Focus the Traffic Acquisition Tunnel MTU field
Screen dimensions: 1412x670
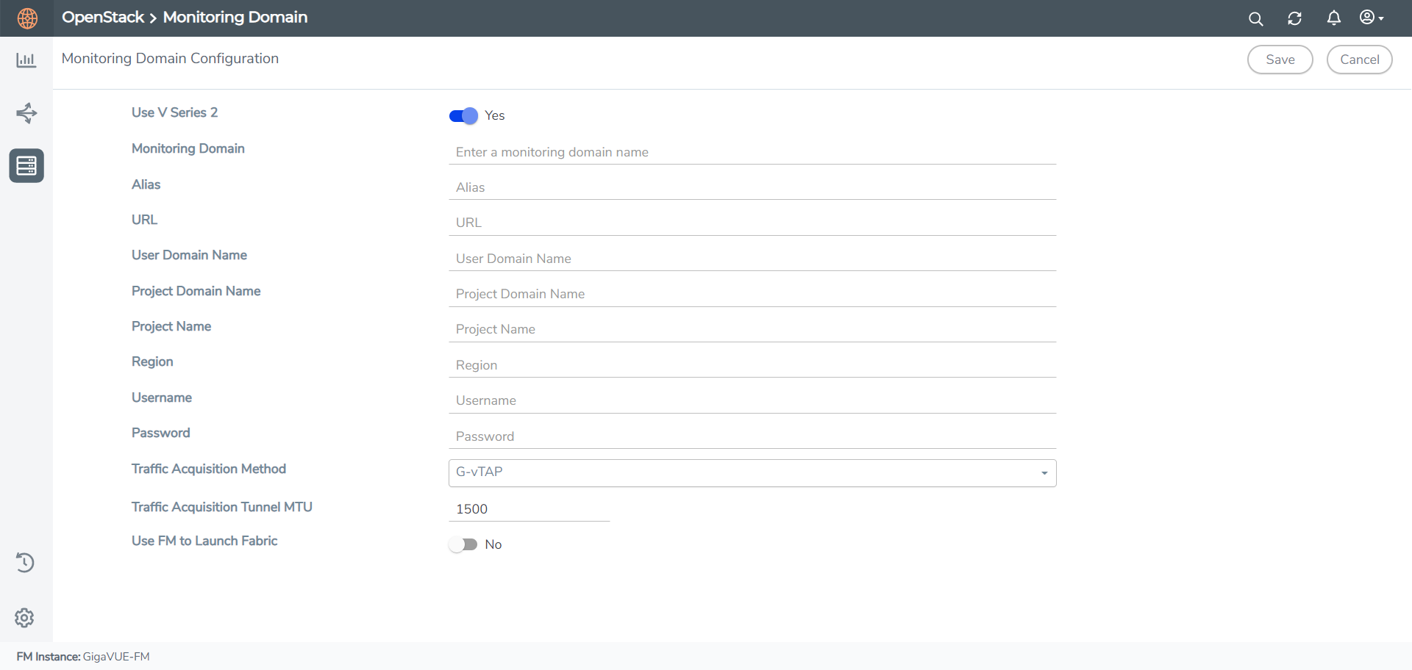(529, 509)
